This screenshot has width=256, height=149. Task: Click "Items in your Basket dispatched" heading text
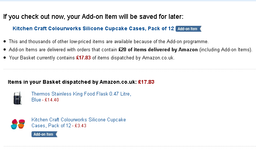tap(72, 82)
